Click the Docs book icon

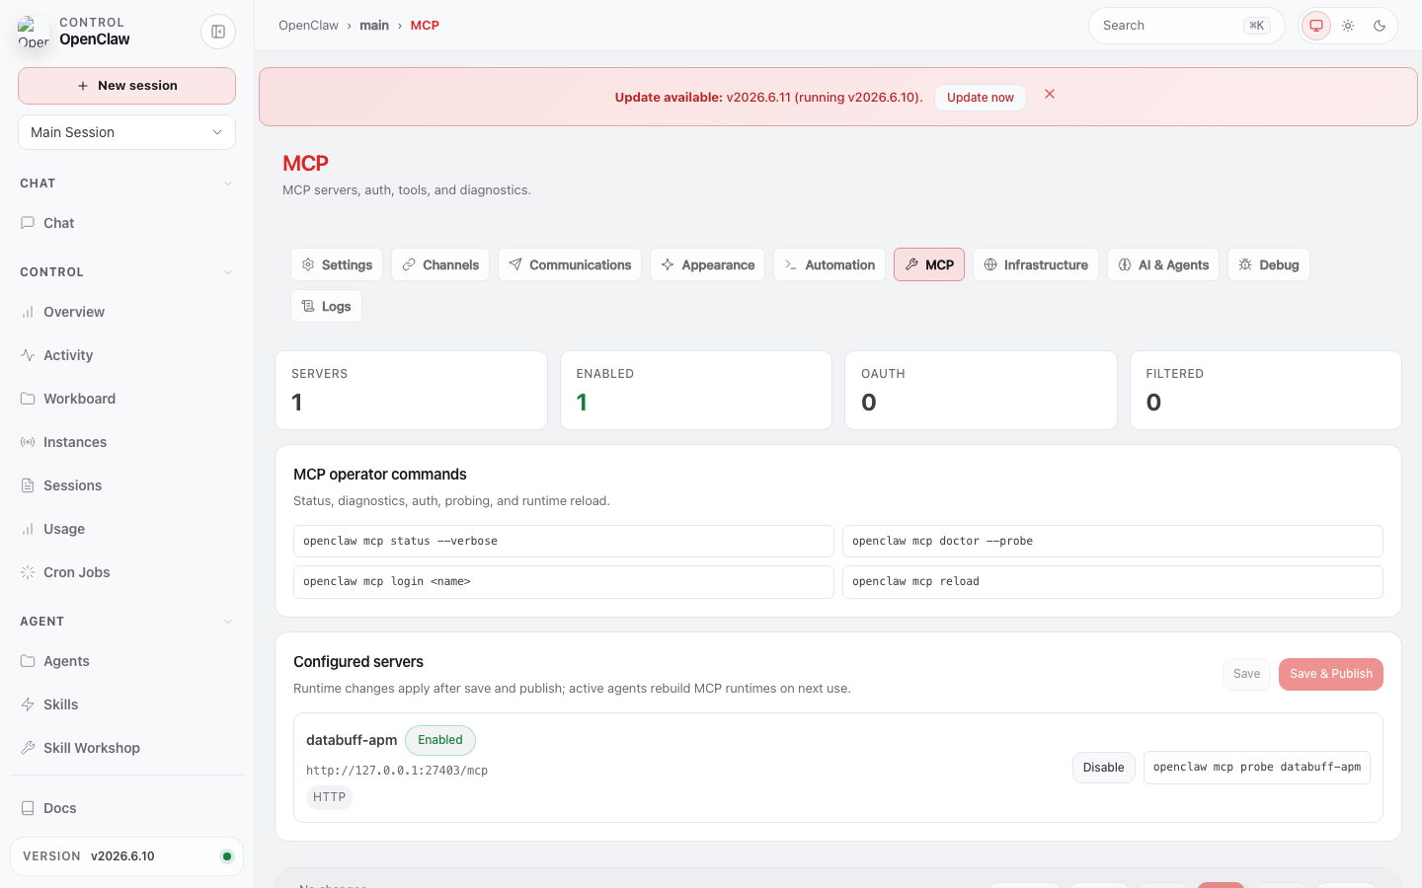click(x=28, y=808)
